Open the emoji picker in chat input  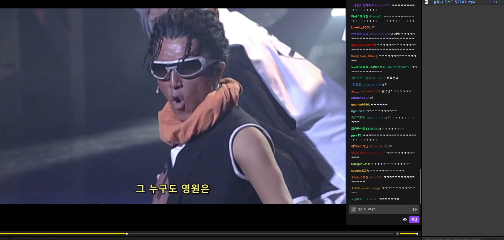click(415, 210)
